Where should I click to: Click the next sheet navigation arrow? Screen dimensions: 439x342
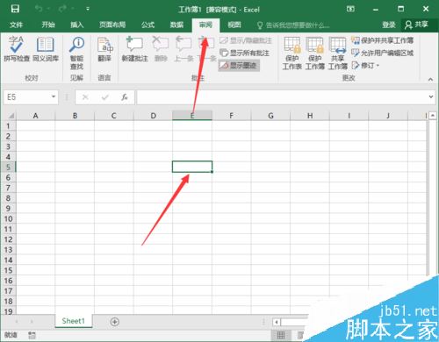click(x=32, y=322)
